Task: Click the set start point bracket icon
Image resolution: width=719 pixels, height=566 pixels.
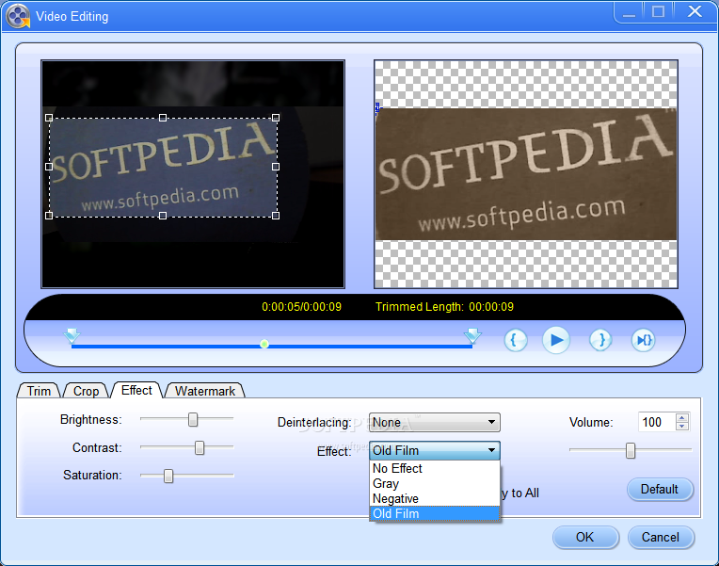Action: [516, 340]
